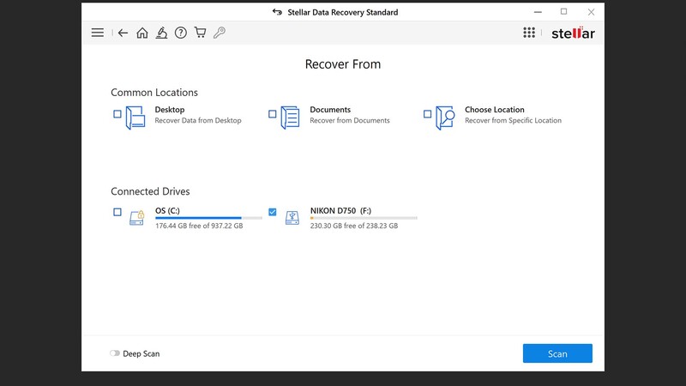The image size is (686, 386).
Task: Click the 'Deep Scan' label
Action: click(141, 353)
